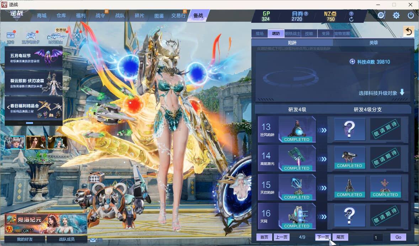Click the unknown branch in row 13
Screen dimensions: 419x246
(x=349, y=129)
